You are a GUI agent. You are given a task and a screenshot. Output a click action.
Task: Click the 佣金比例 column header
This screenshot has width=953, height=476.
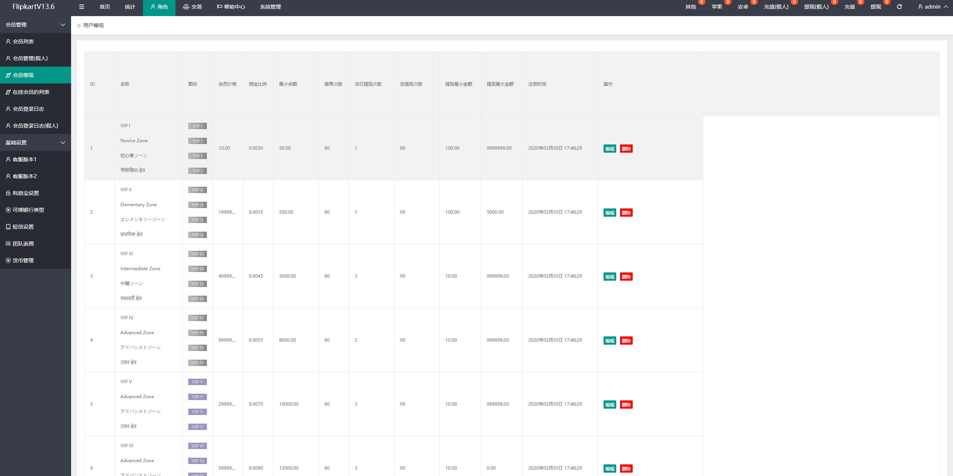258,84
